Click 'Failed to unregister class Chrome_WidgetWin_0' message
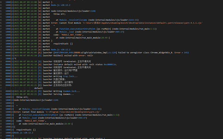 tap(145, 52)
